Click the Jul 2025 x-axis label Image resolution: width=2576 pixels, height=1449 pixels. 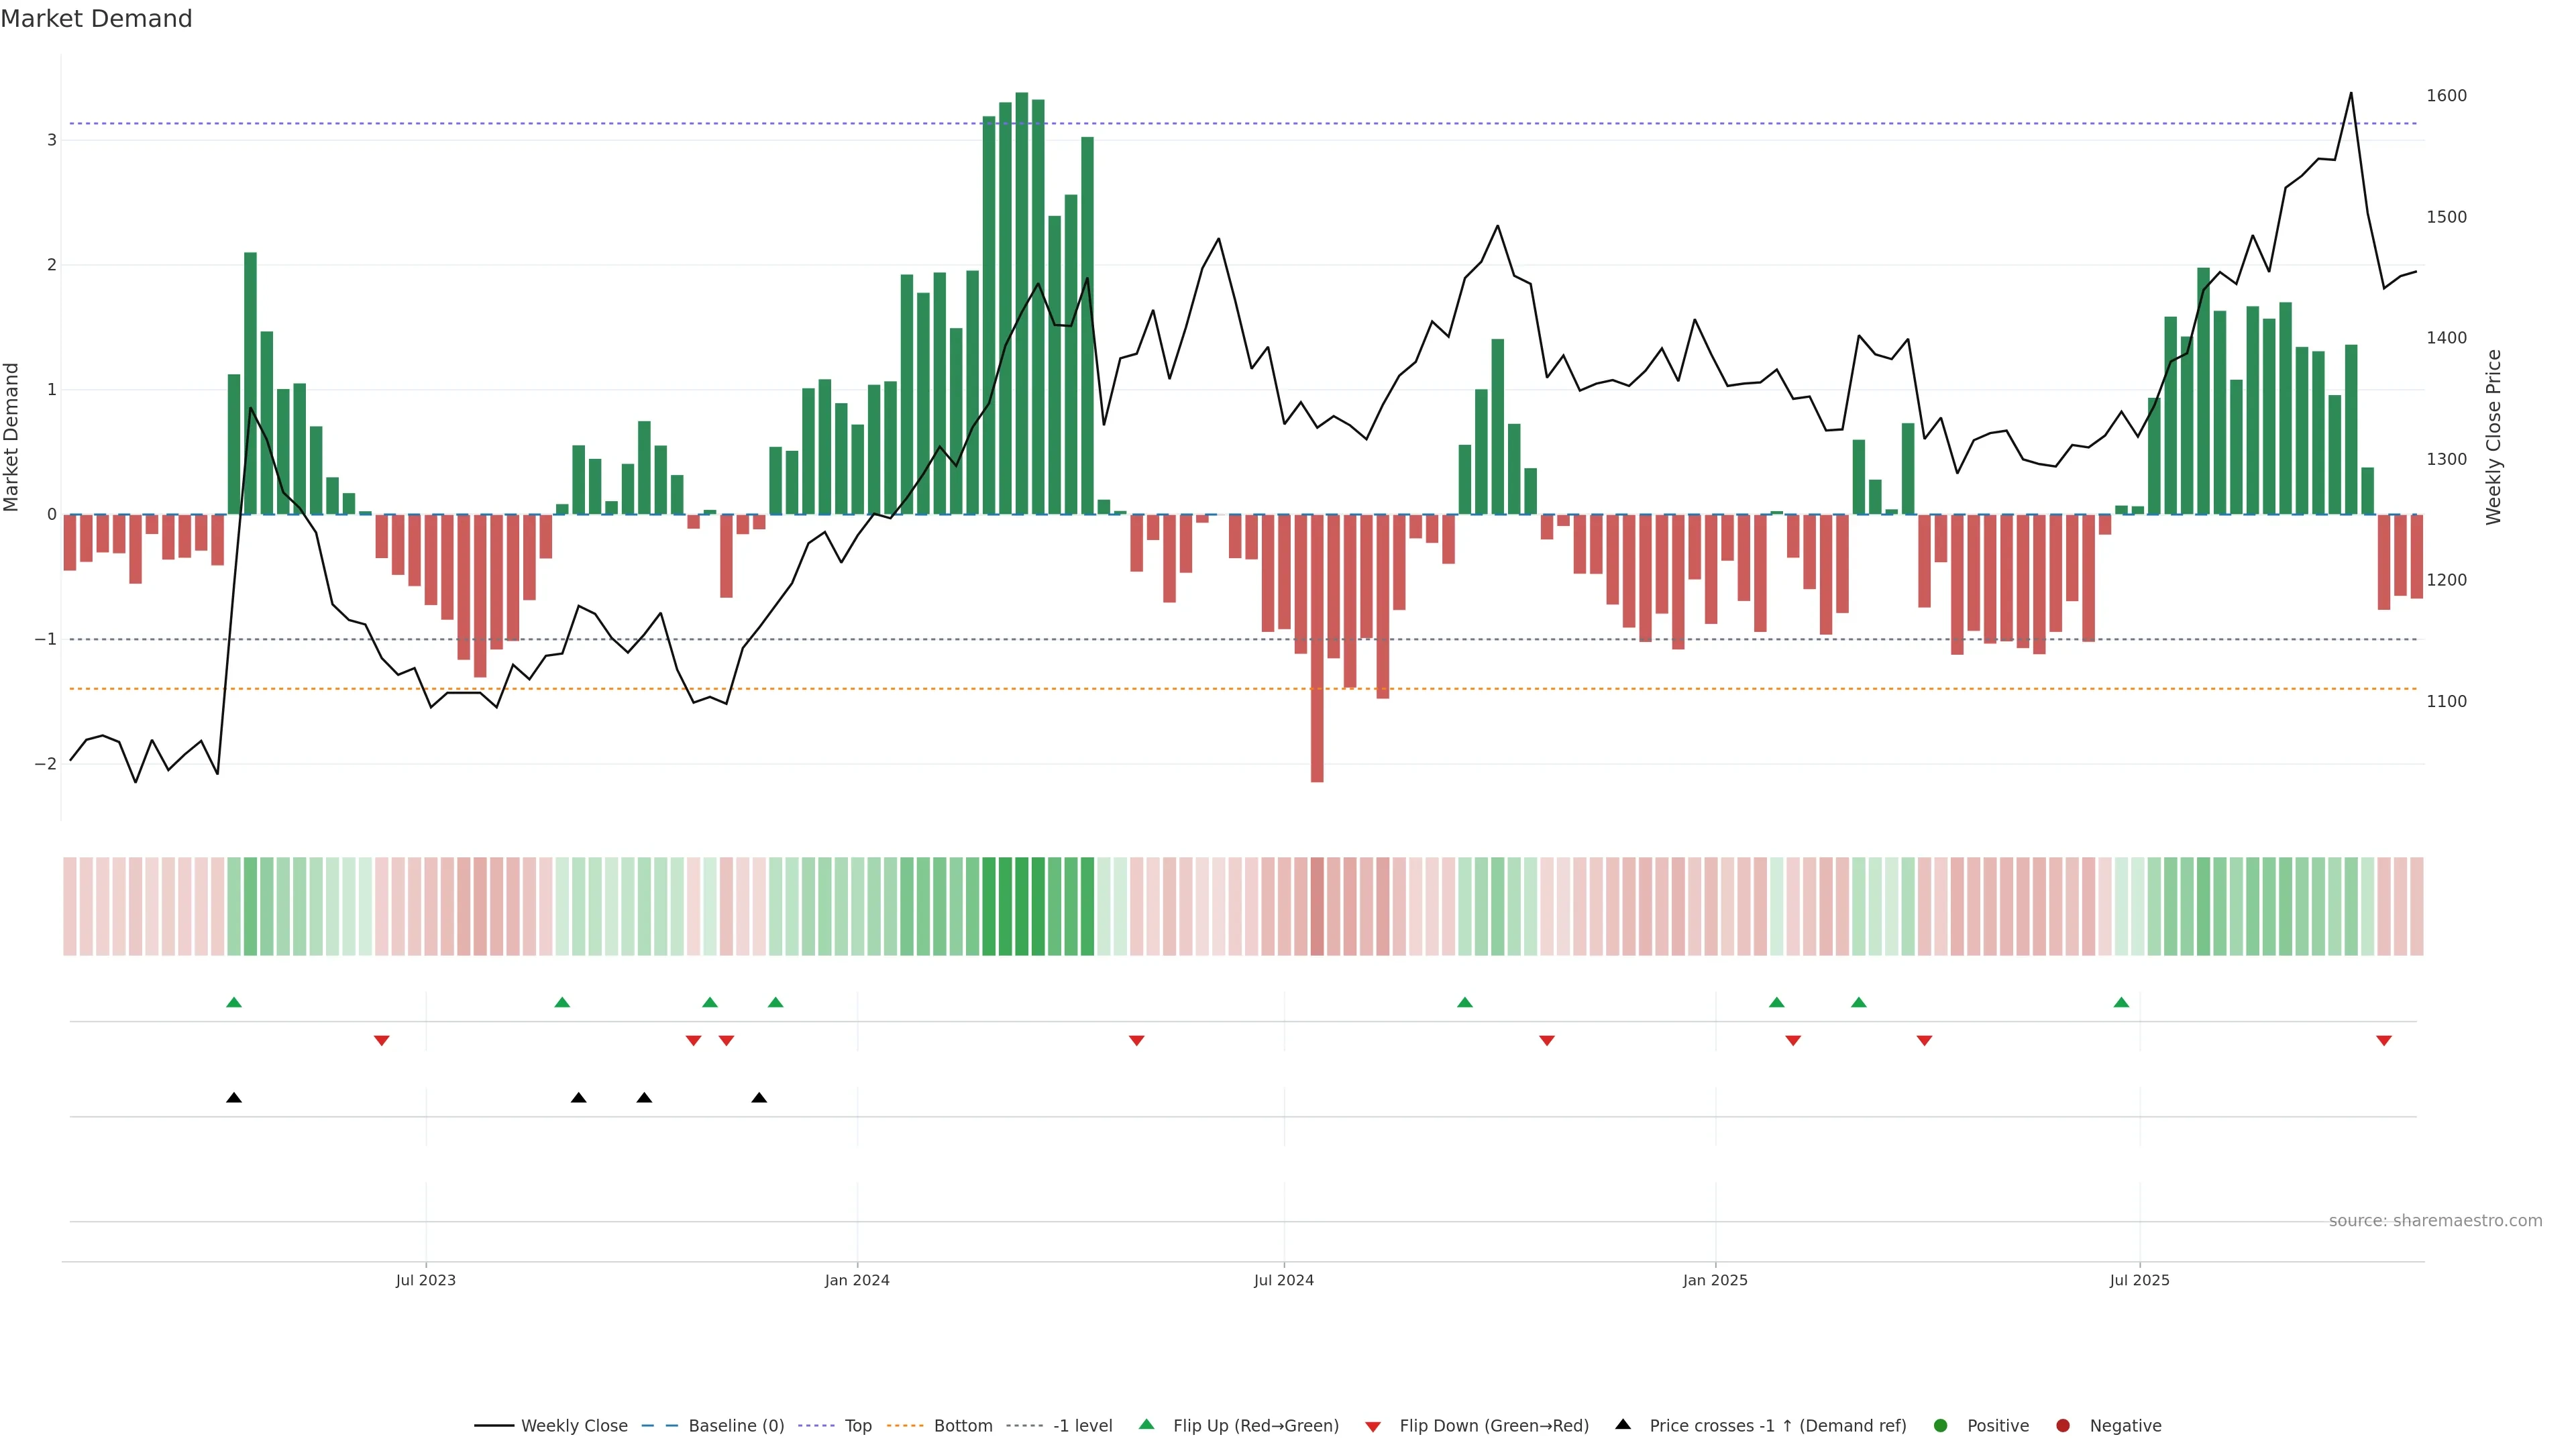tap(2139, 1280)
